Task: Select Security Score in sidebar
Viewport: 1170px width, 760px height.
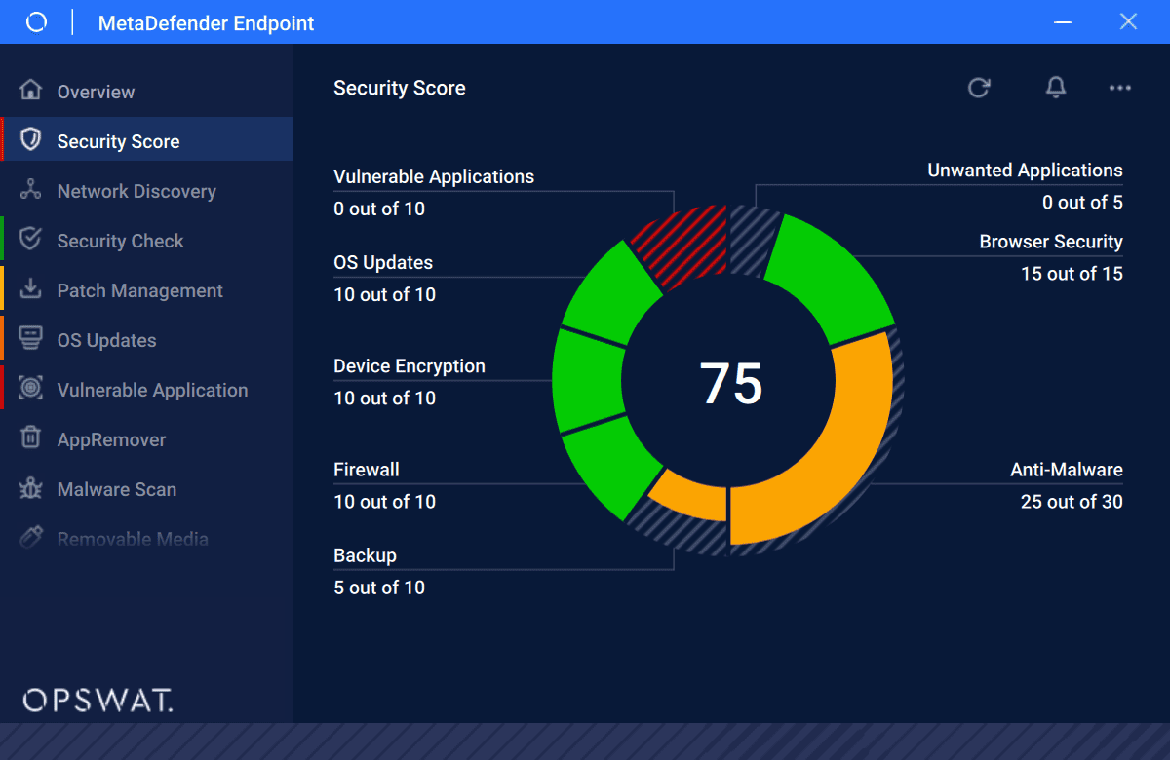Action: click(x=146, y=141)
